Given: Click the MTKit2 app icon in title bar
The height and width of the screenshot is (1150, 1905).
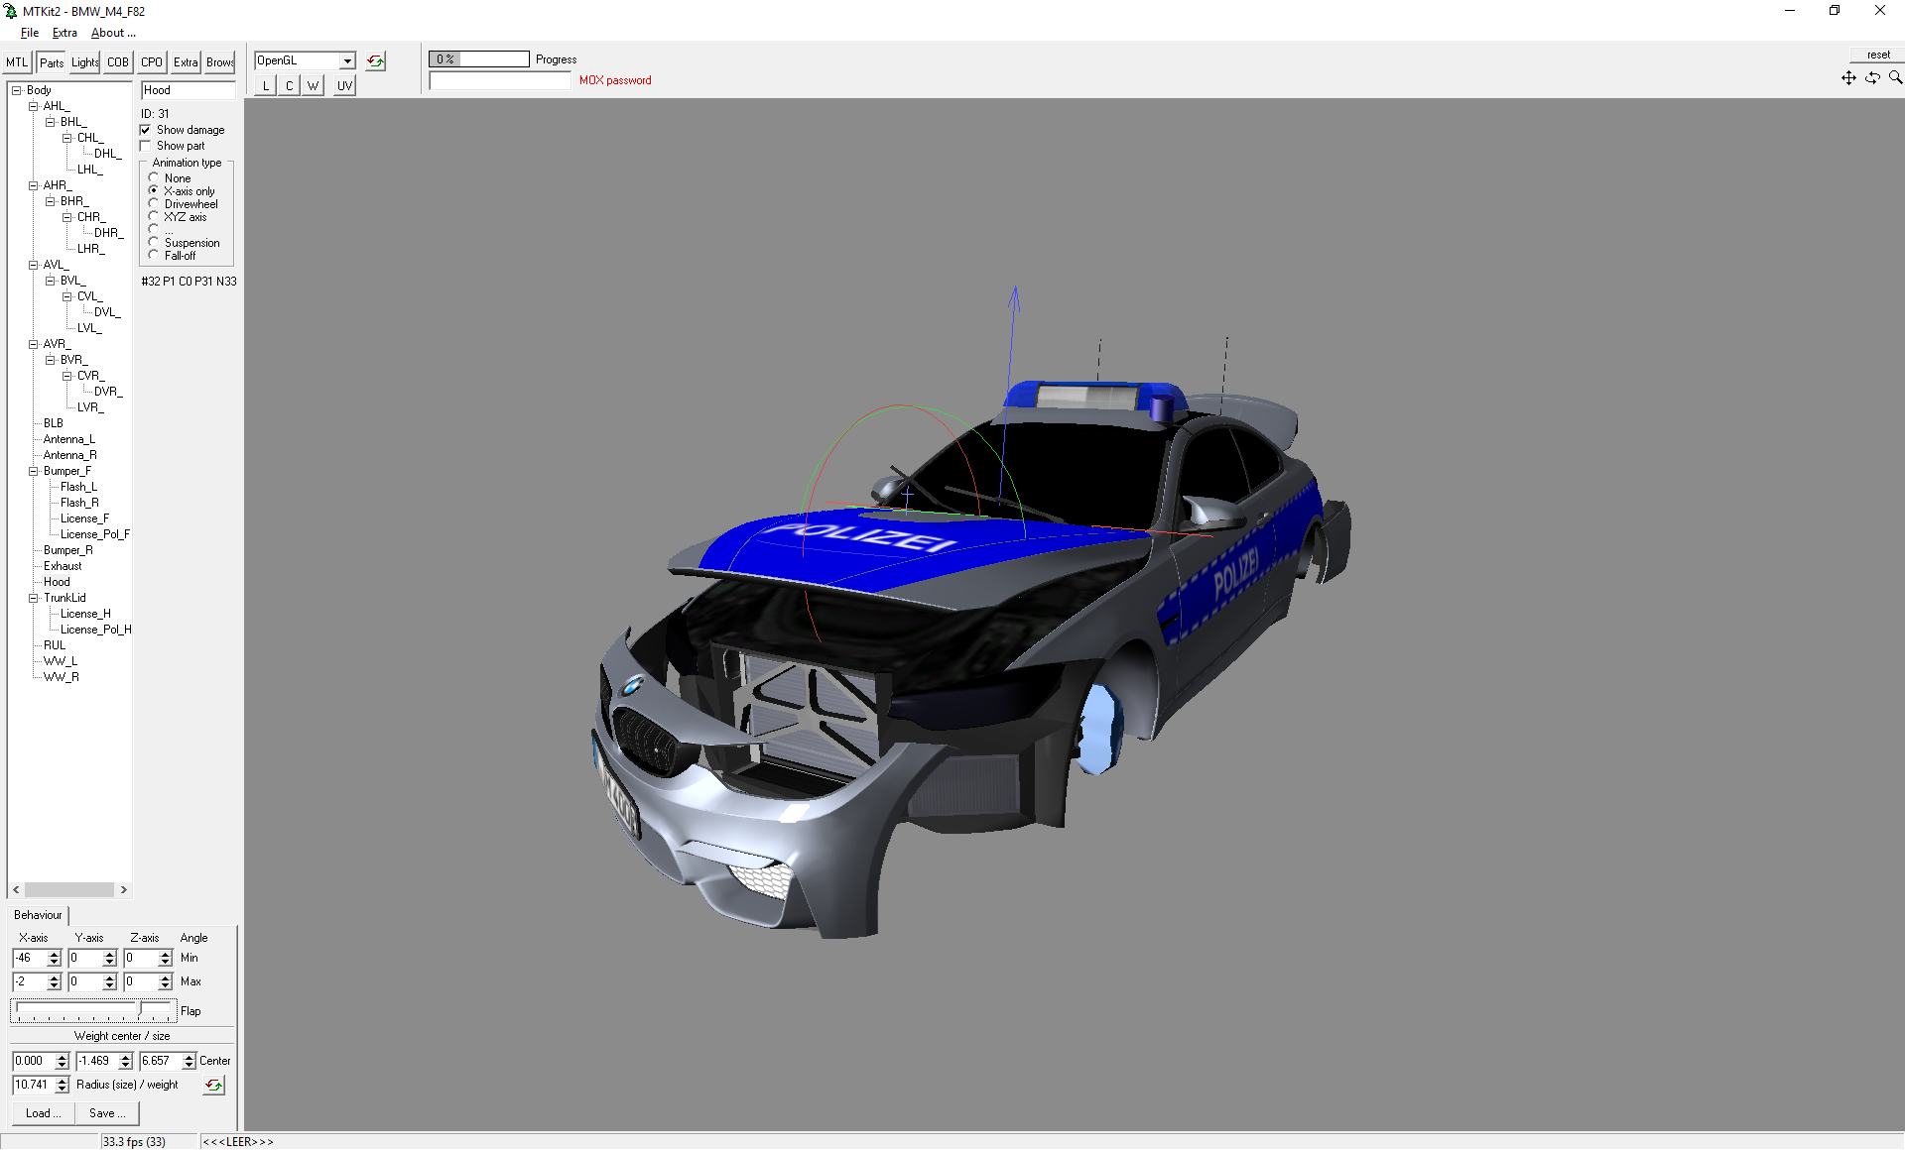Looking at the screenshot, I should click(11, 11).
